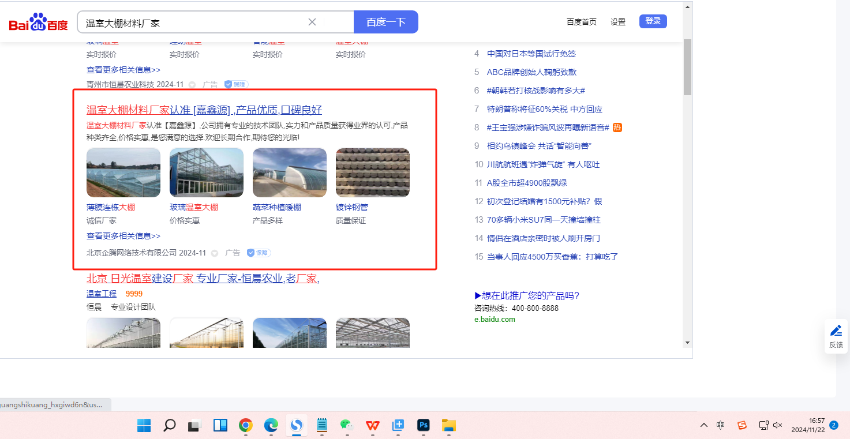
Task: Open 设置 in the top navigation
Action: tap(618, 22)
